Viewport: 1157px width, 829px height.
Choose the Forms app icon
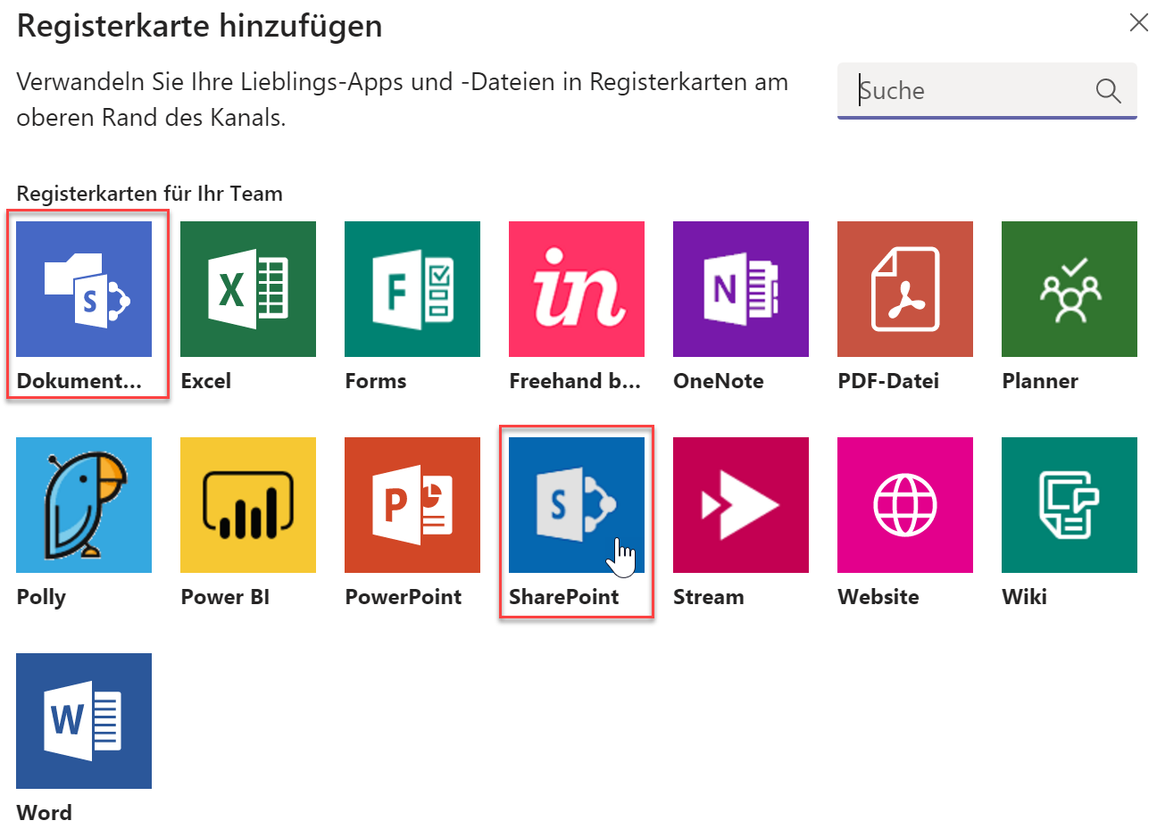coord(412,289)
